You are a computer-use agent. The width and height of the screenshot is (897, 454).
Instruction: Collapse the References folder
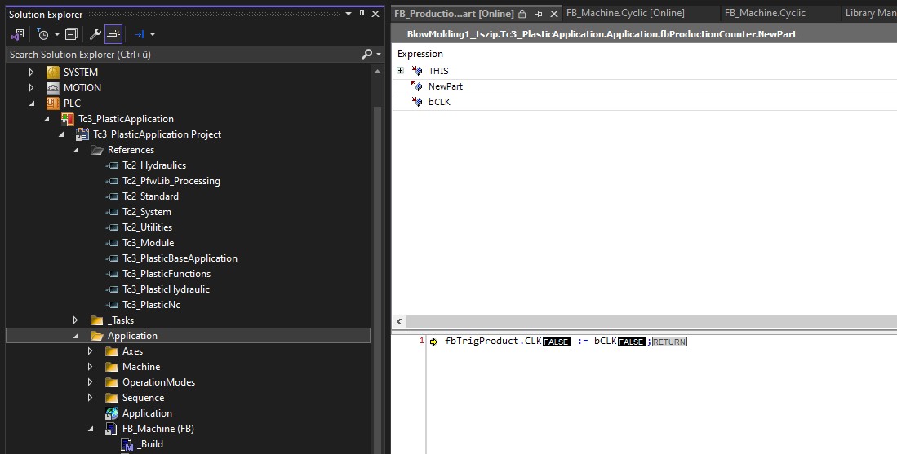click(76, 150)
